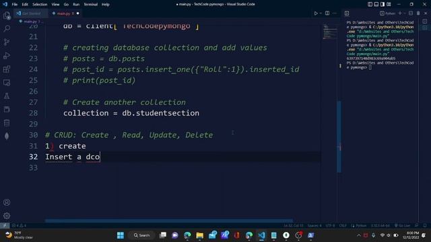The height and width of the screenshot is (242, 431).
Task: Select the Terminal panel tab icon
Action: (347, 13)
